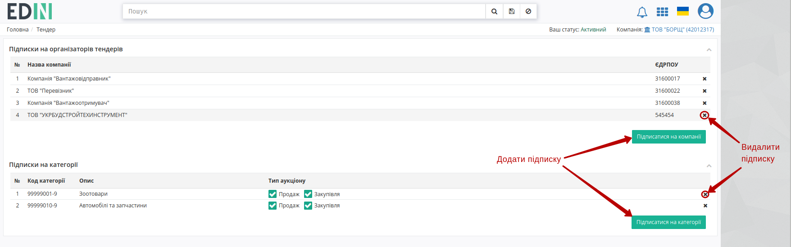Remove Автомобілі та запчастини category subscription
The height and width of the screenshot is (247, 791).
click(x=705, y=206)
